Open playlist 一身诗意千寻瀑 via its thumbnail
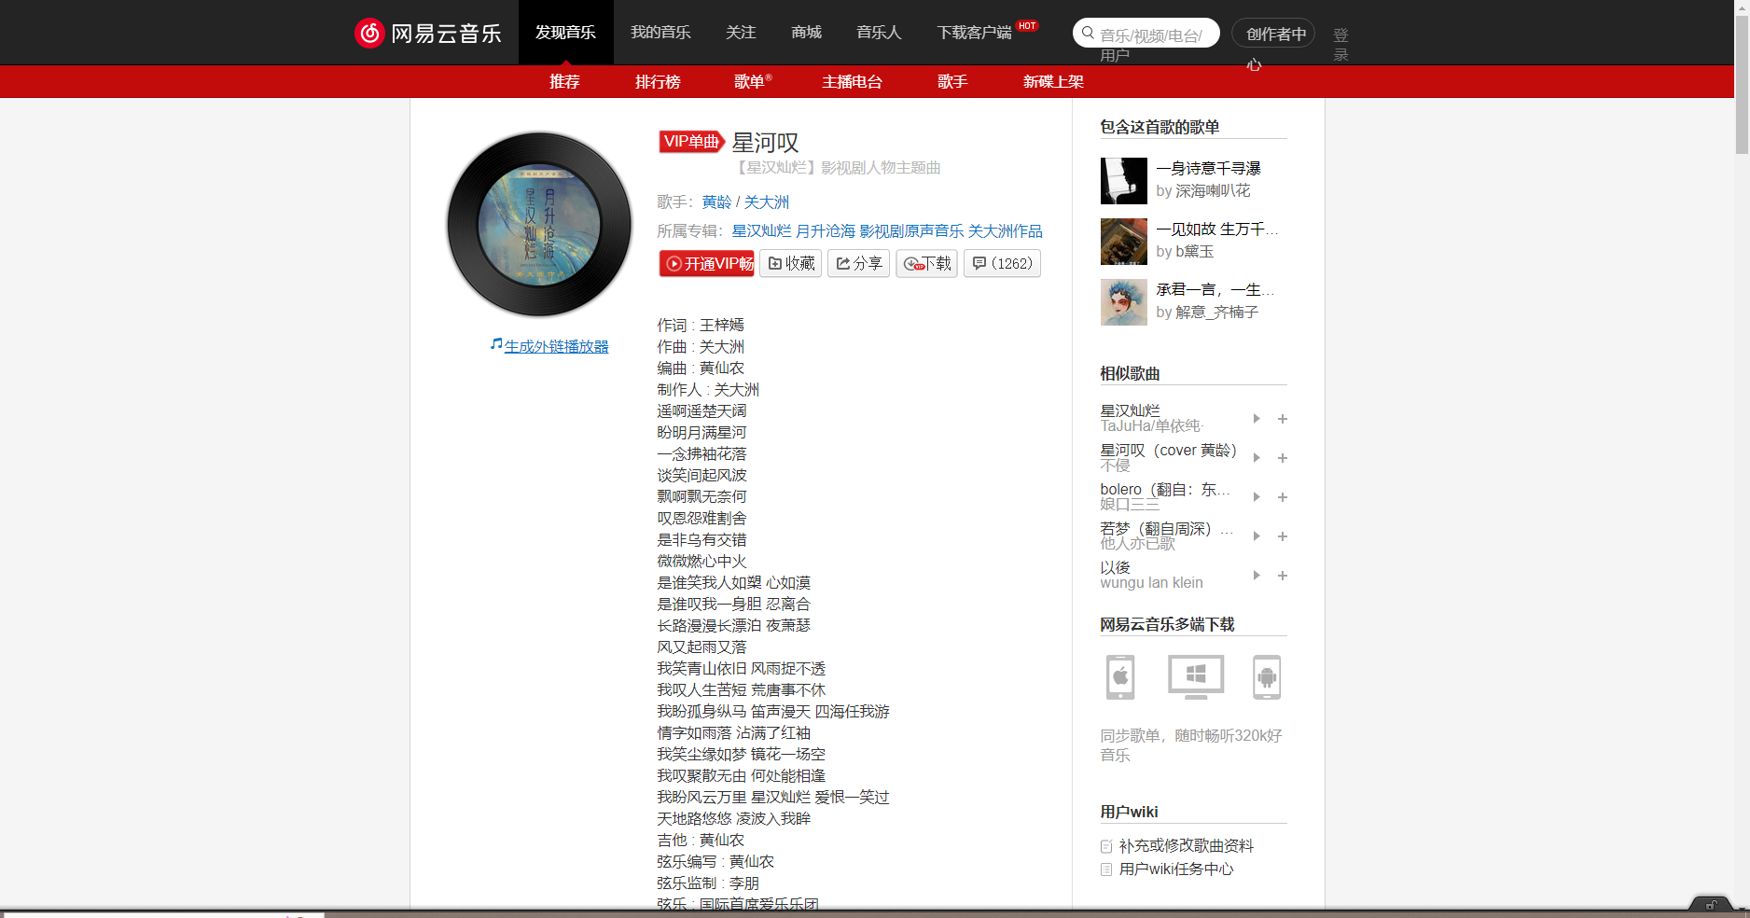This screenshot has height=918, width=1750. (x=1123, y=181)
